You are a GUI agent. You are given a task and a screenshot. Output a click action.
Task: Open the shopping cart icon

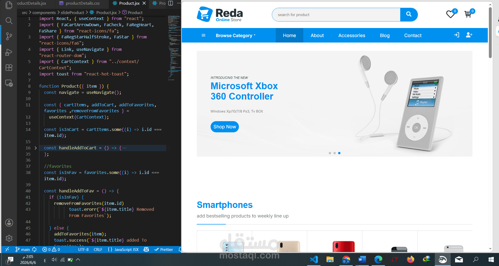[468, 14]
